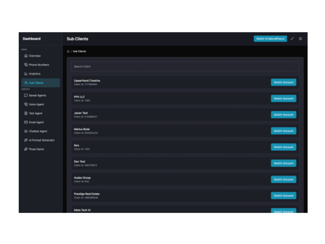Click Switch To NaturalFlow.ai button
The width and height of the screenshot is (325, 244).
270,39
